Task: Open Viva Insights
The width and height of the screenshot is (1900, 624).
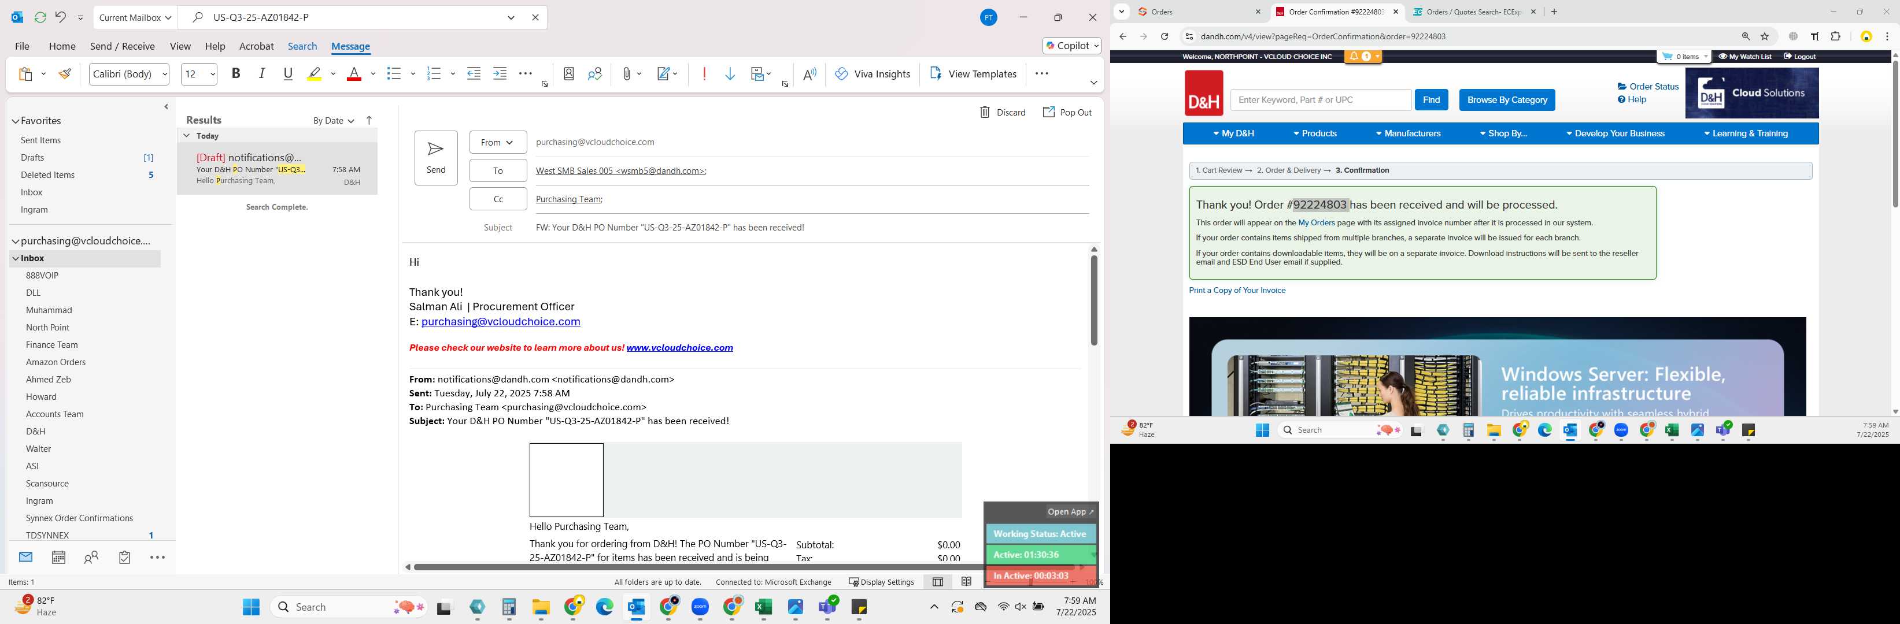Action: point(873,74)
